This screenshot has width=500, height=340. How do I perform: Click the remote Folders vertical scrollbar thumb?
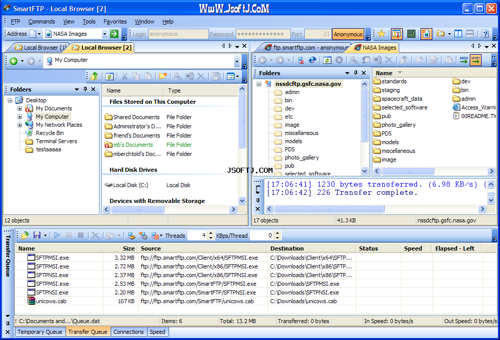tap(364, 115)
